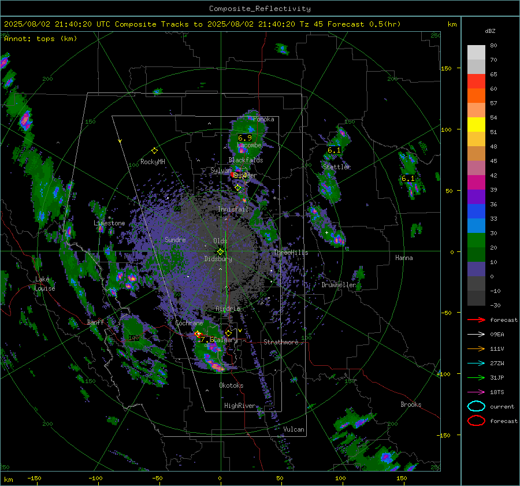Click the cyan 'current' ellipse legend icon
Viewport: 520px width, 486px height.
(476, 406)
